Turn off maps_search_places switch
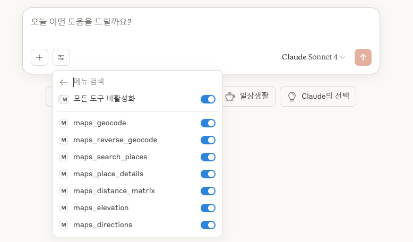This screenshot has height=242, width=413. 208,157
